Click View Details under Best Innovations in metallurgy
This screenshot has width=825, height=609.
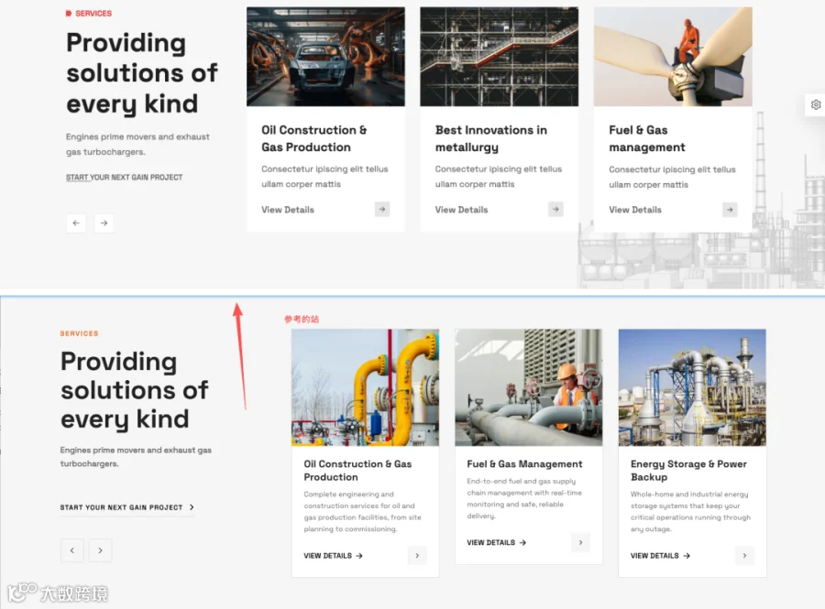(x=461, y=210)
